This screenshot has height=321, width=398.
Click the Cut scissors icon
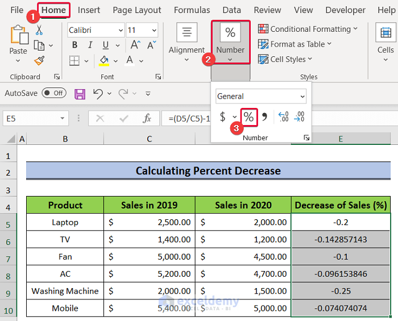pyautogui.click(x=39, y=30)
